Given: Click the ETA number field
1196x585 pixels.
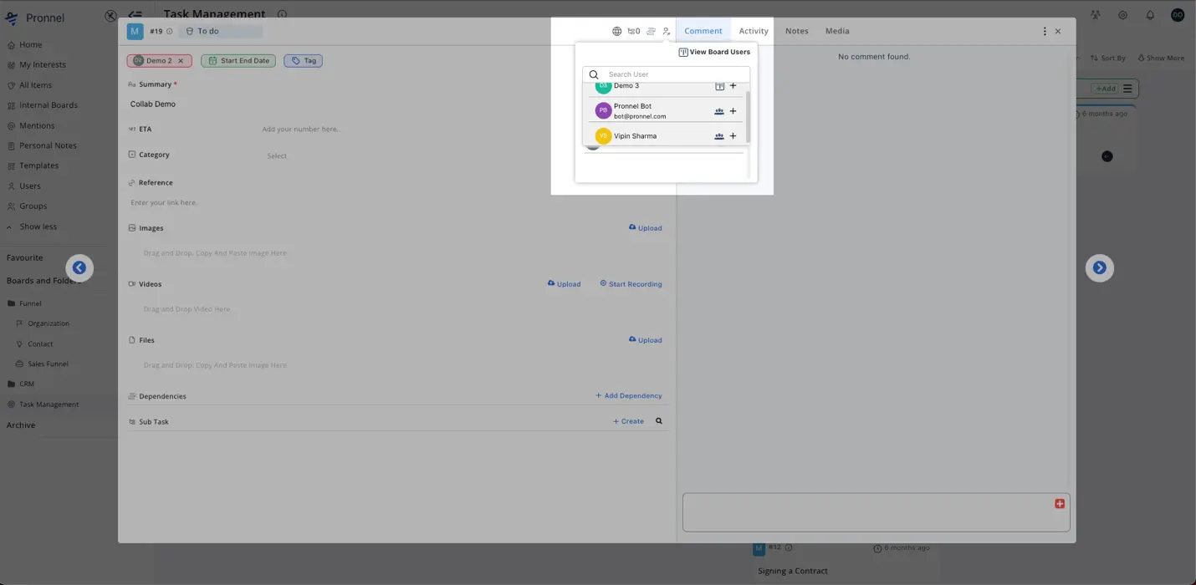Looking at the screenshot, I should pos(301,130).
